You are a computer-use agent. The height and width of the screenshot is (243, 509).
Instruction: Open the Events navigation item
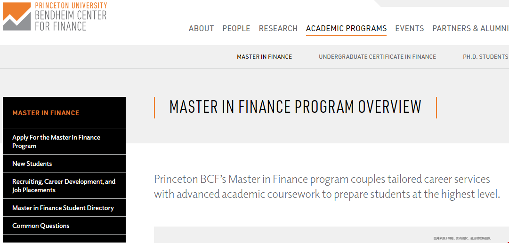tap(410, 29)
